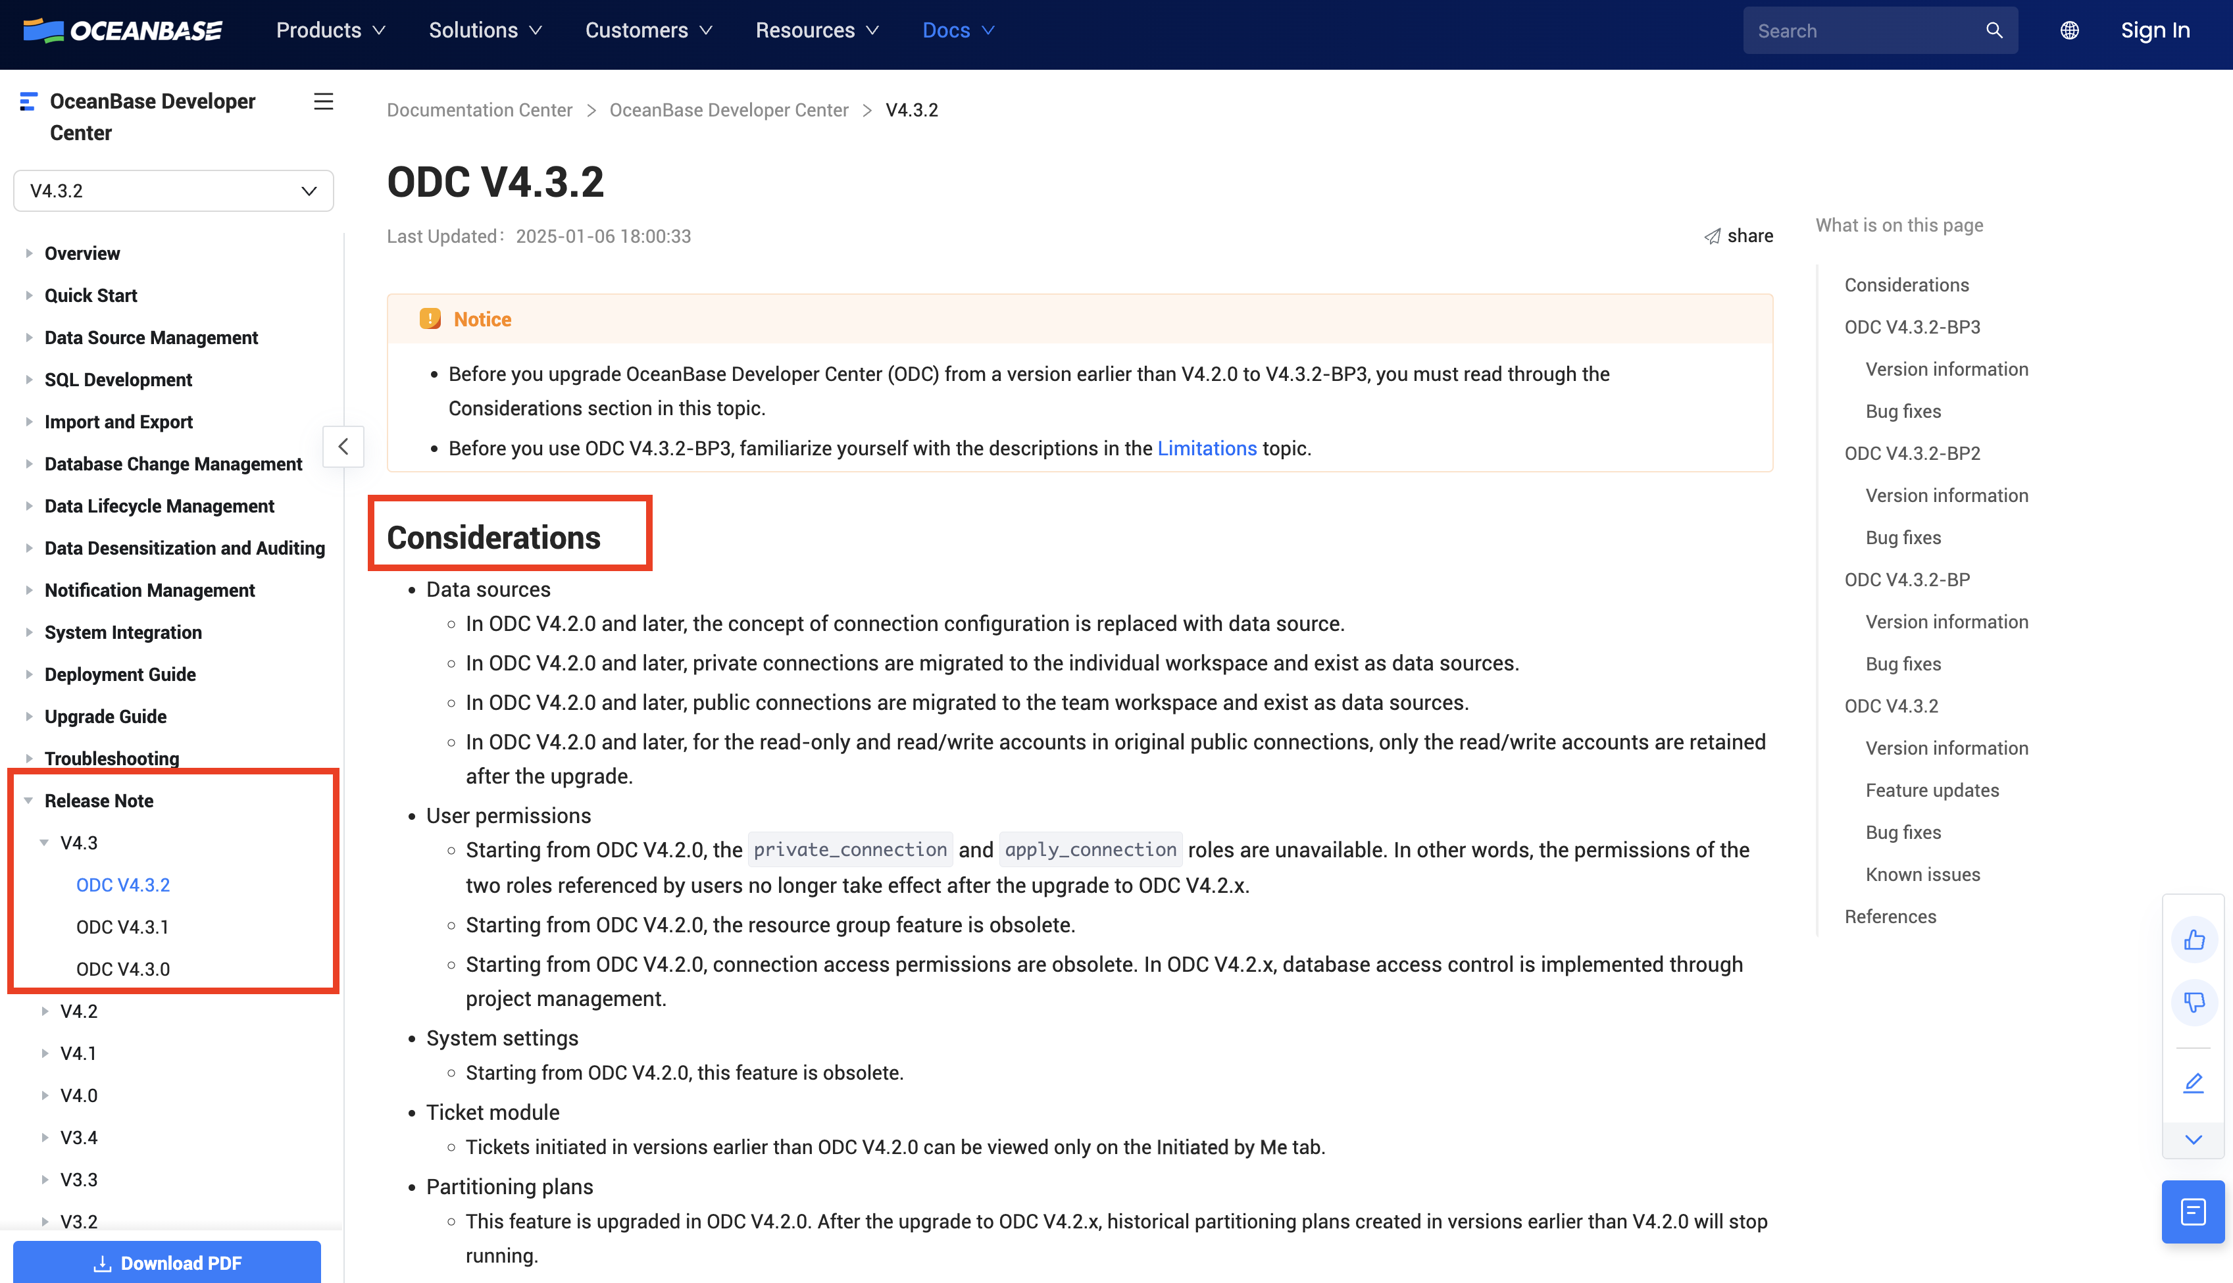Click the Download PDF button
This screenshot has width=2233, height=1283.
point(167,1264)
